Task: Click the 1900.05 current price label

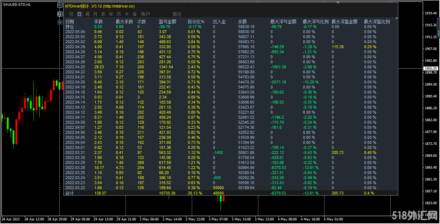Action: click(430, 68)
